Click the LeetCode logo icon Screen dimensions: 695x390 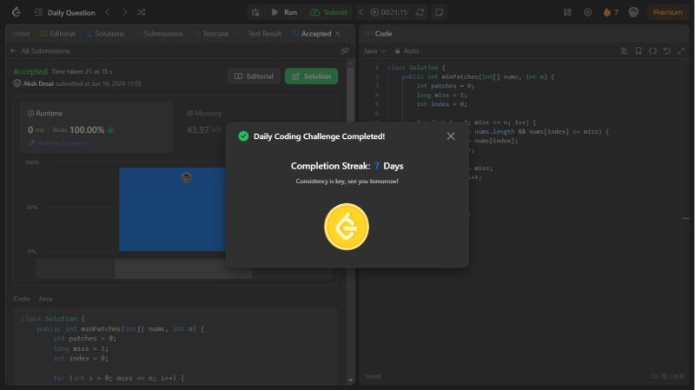16,12
